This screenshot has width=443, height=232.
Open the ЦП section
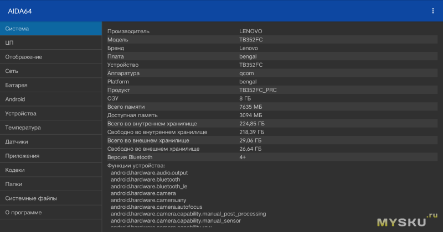(51, 43)
